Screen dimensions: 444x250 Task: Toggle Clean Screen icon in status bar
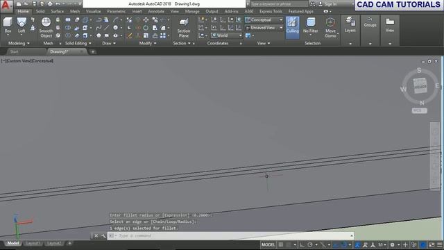tap(432, 244)
